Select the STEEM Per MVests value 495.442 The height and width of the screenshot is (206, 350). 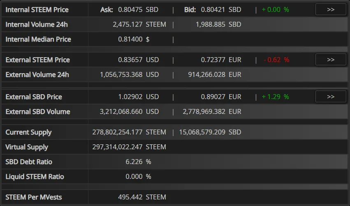coord(130,197)
